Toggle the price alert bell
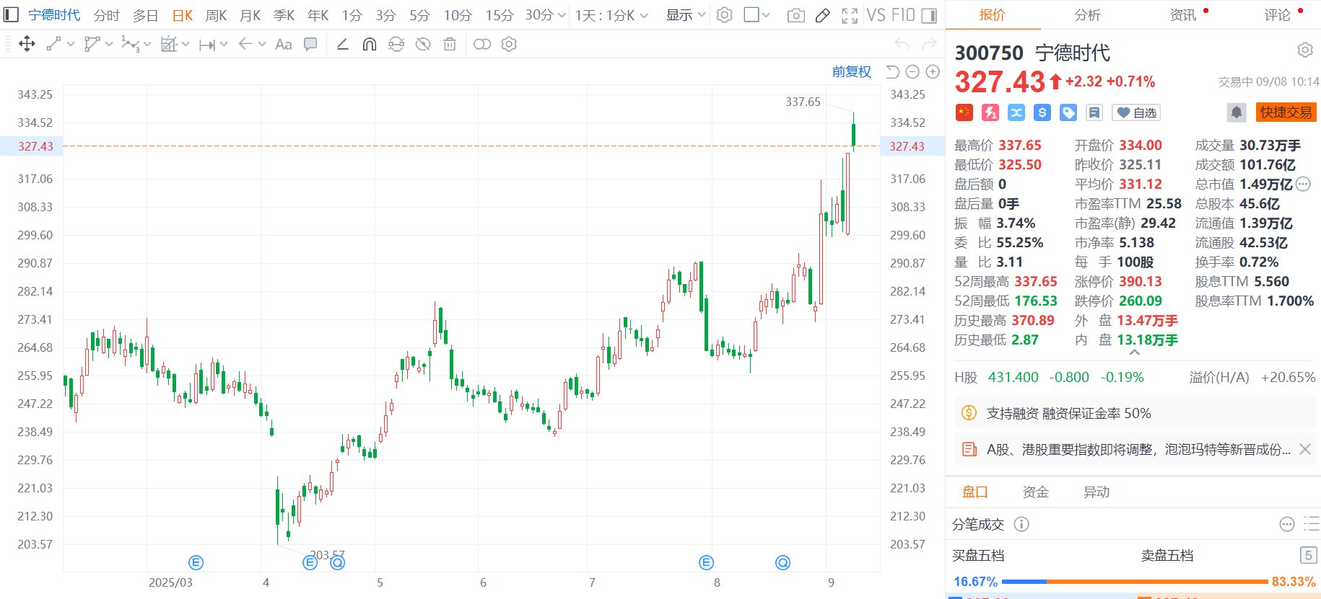This screenshot has height=599, width=1321. (1237, 112)
